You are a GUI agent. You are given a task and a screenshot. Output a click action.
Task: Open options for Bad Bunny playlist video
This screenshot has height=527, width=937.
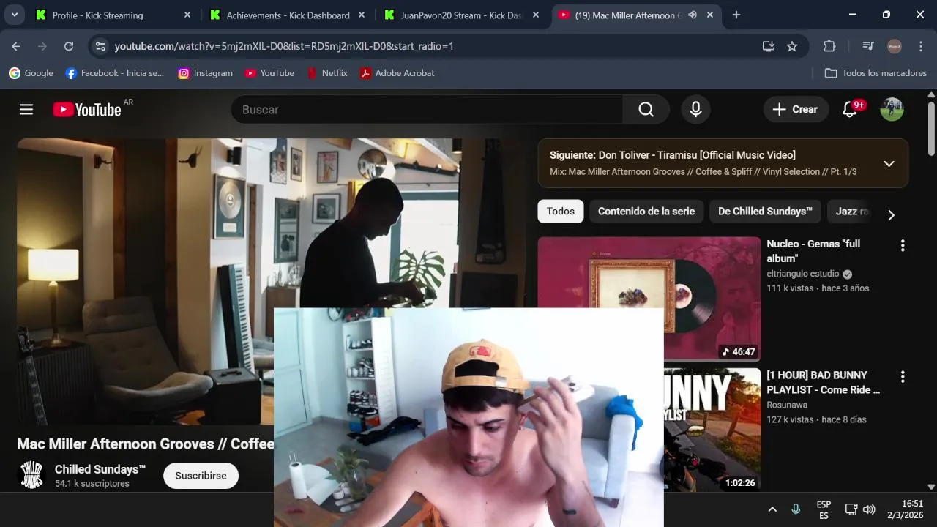click(903, 376)
